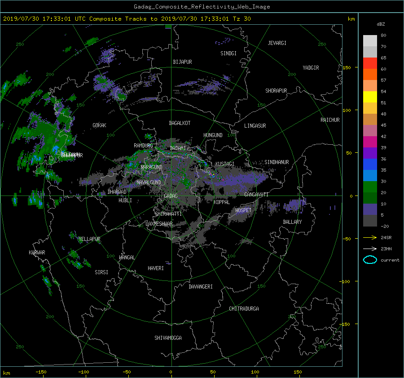Click the strong echo cell near Kustagi
The image size is (404, 378).
[212, 175]
